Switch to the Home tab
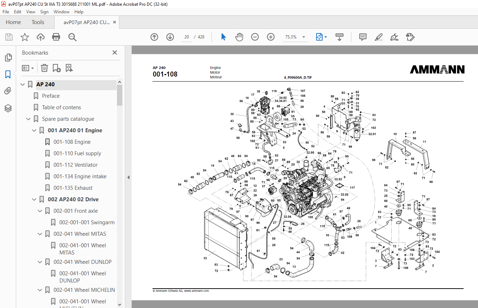 (13, 22)
